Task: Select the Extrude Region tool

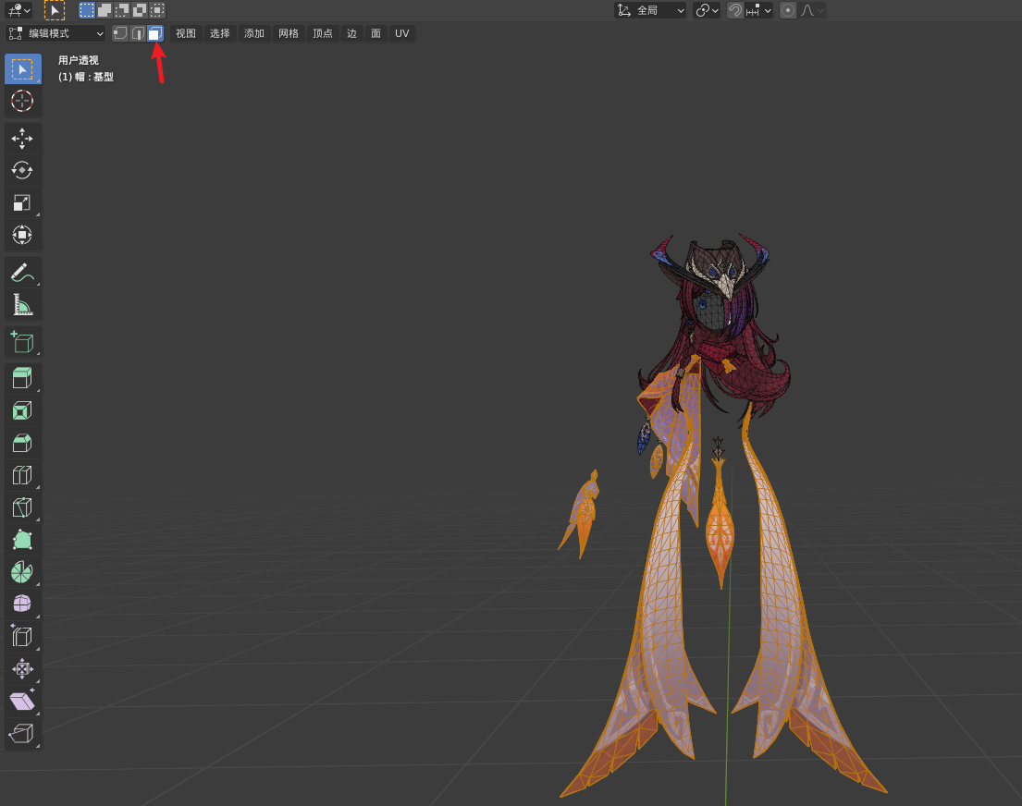Action: coord(23,379)
